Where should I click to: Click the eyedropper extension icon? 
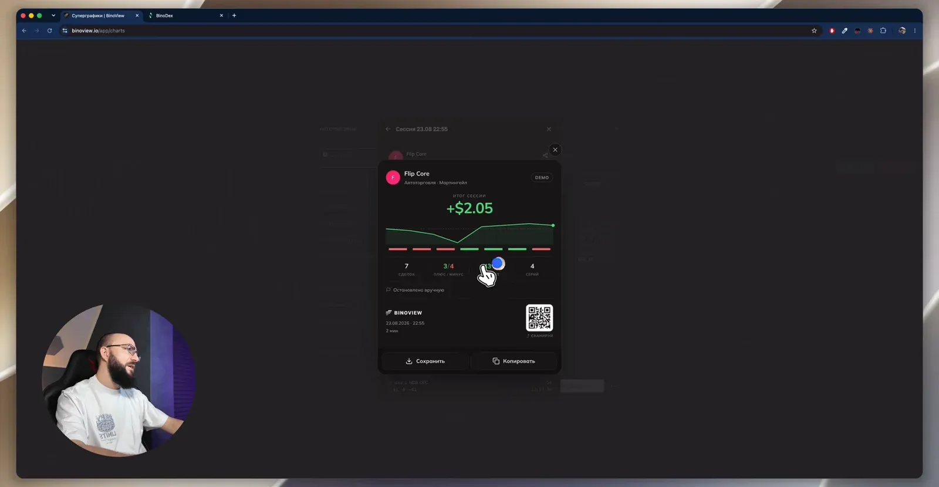[845, 31]
